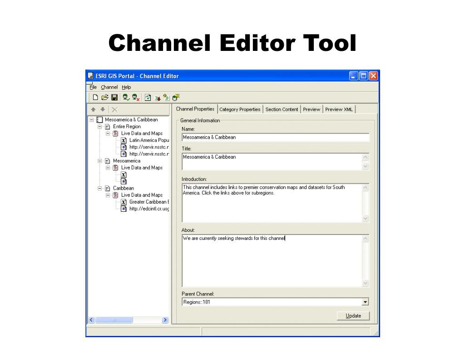
Task: Click the About box scroll up arrow
Action: (366, 239)
